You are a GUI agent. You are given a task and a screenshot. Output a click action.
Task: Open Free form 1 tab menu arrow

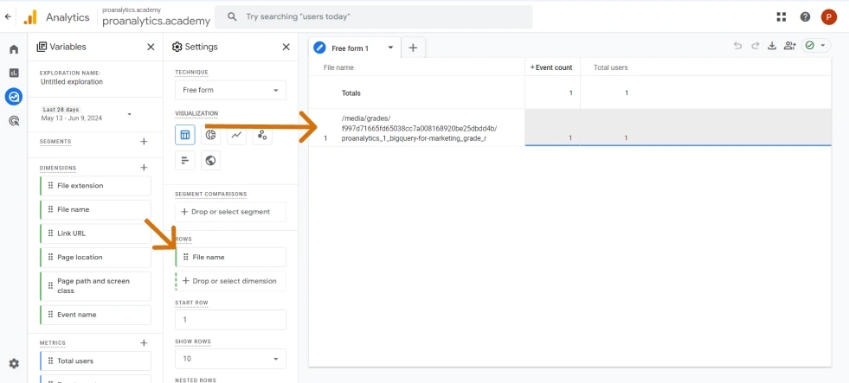coord(390,48)
